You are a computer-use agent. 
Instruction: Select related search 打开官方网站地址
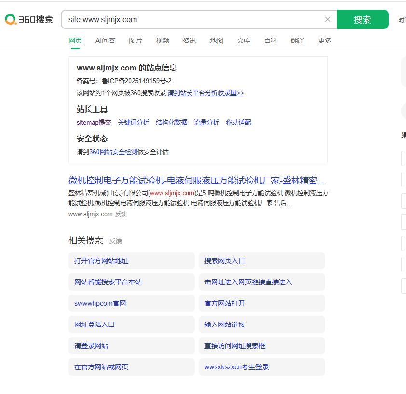pyautogui.click(x=132, y=261)
